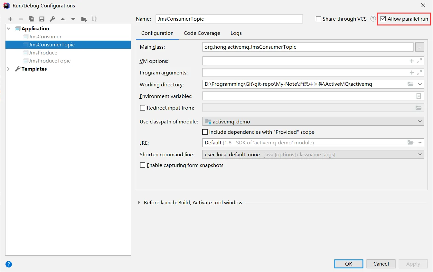Click the Sort Configurations alphabetically icon
This screenshot has width=433, height=272.
coord(94,19)
